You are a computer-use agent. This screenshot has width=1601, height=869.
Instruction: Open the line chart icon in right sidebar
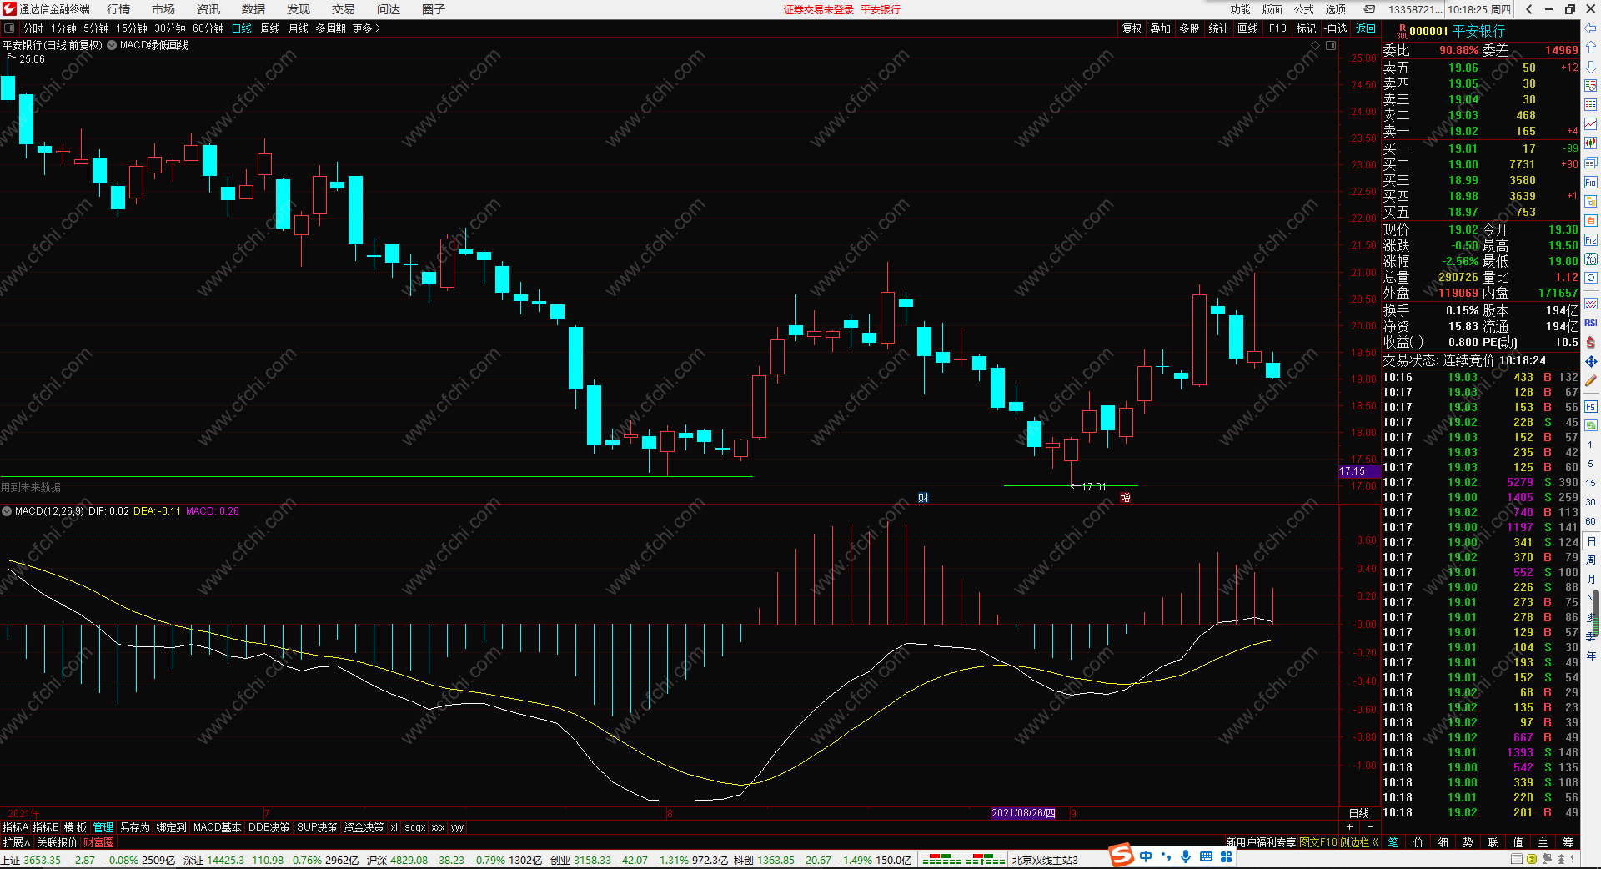coord(1591,124)
